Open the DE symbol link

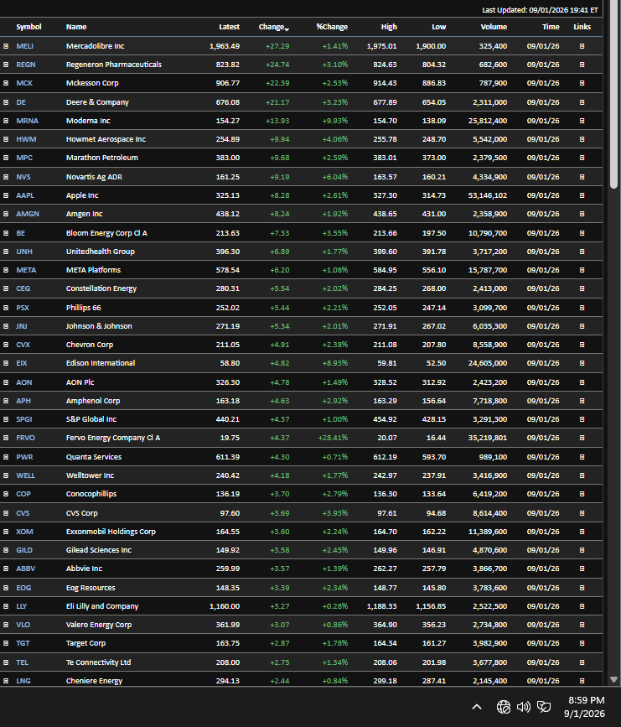pyautogui.click(x=21, y=102)
